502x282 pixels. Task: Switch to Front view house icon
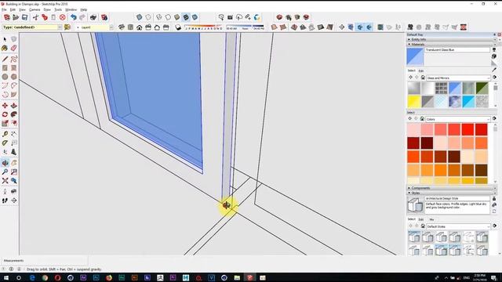pyautogui.click(x=140, y=27)
